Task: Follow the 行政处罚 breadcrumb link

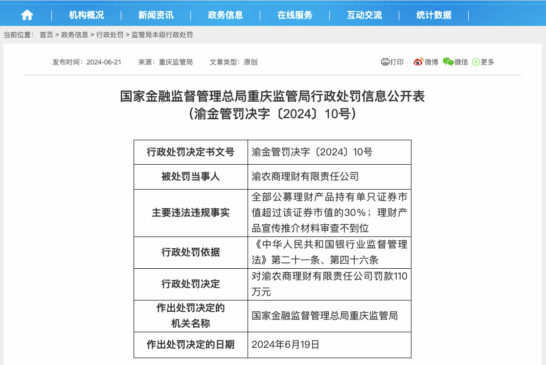Action: pyautogui.click(x=110, y=35)
